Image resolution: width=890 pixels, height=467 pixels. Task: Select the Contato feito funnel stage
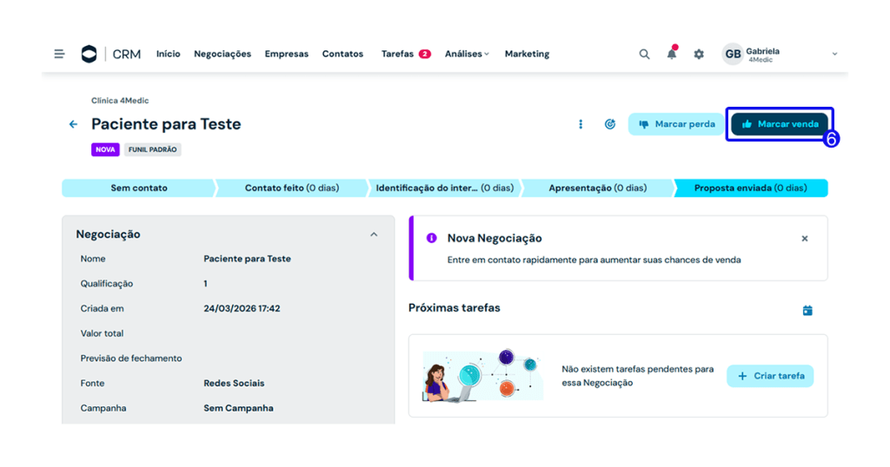tap(291, 188)
